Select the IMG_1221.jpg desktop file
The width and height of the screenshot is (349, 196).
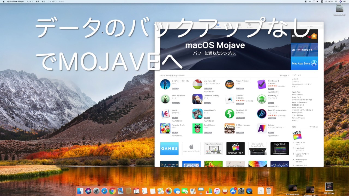[329, 188]
